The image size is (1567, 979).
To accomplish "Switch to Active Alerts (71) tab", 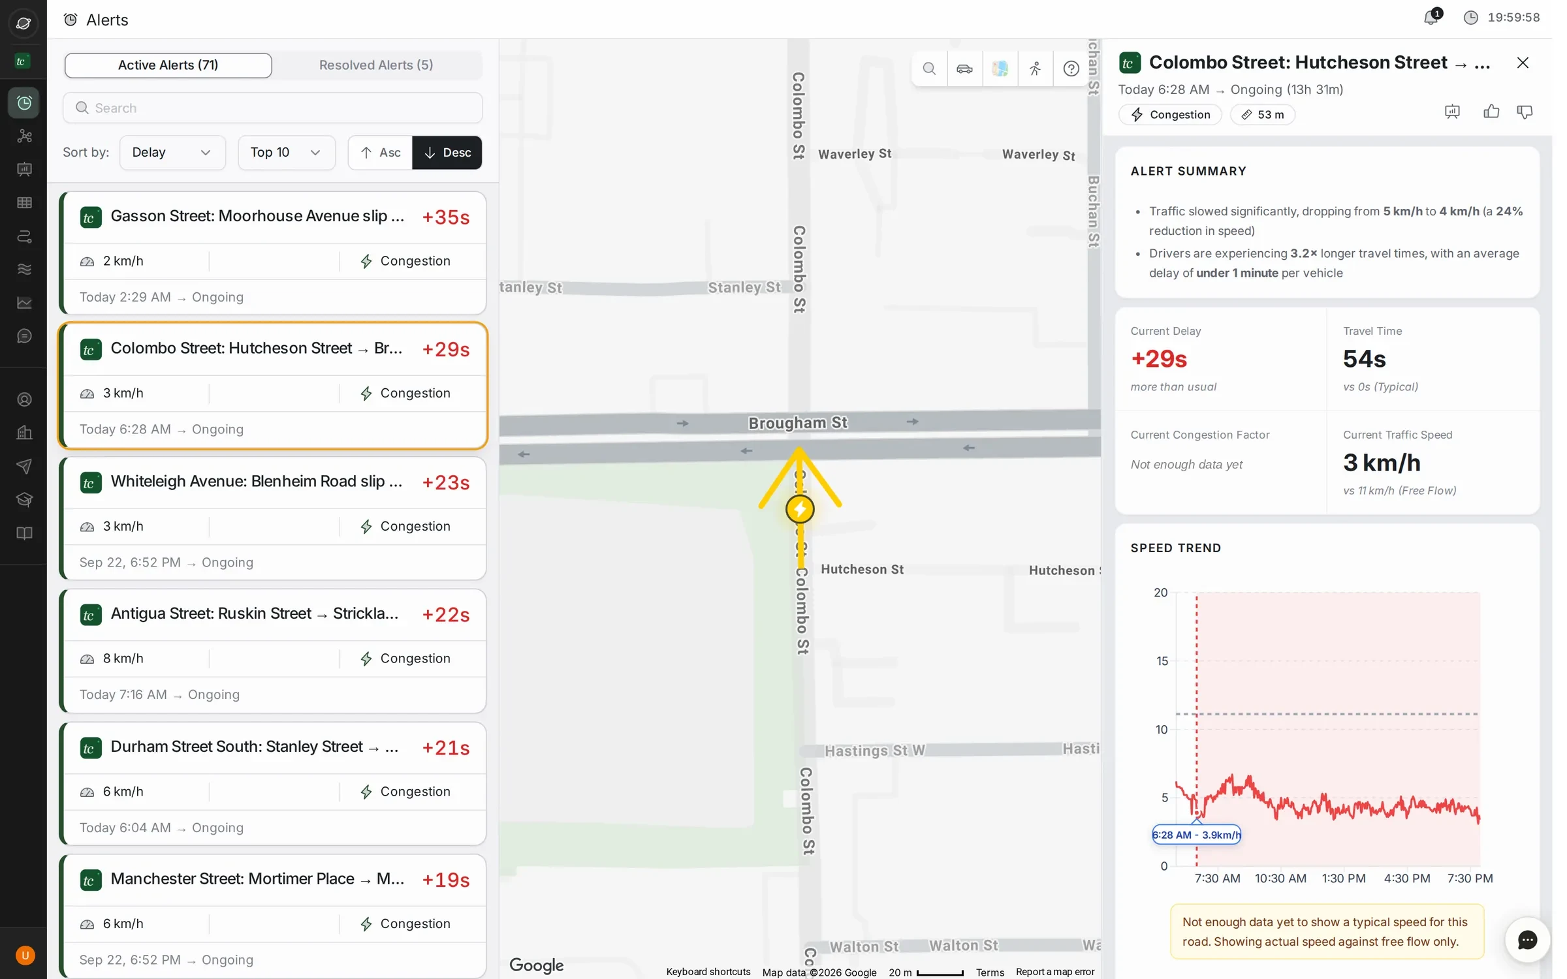I will coord(168,65).
